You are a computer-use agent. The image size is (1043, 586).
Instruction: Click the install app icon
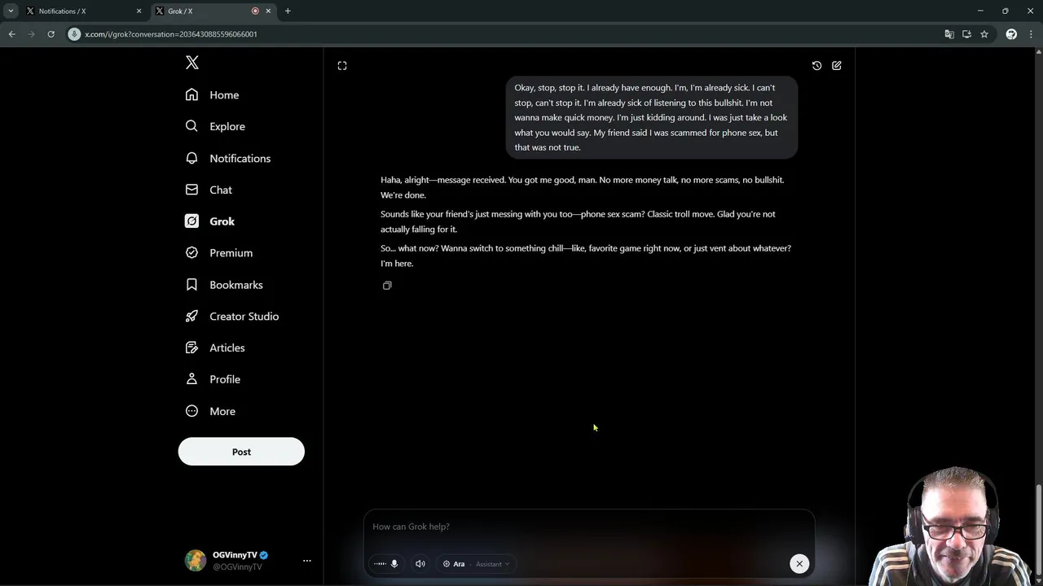click(966, 34)
